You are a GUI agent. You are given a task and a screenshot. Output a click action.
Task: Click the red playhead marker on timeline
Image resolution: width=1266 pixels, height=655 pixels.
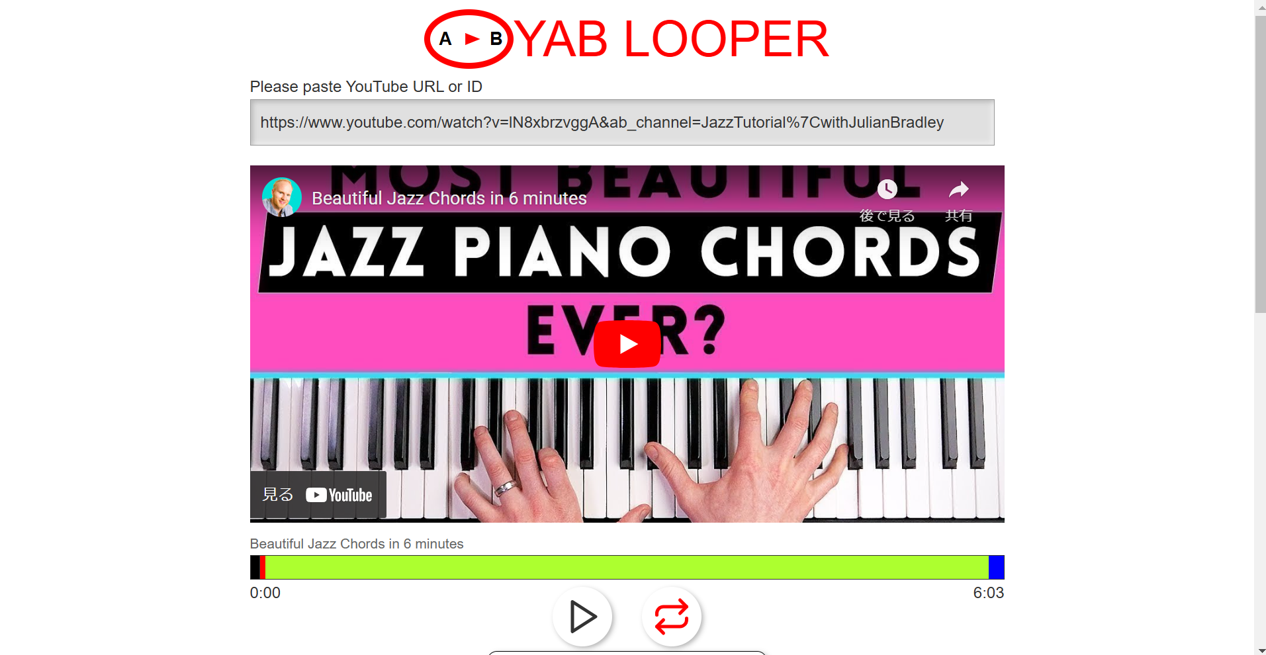click(x=263, y=568)
